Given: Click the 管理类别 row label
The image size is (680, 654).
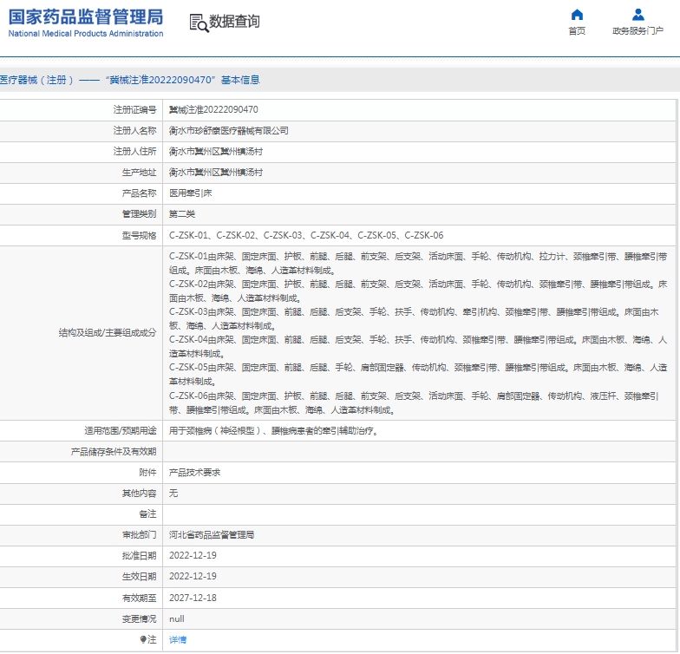Looking at the screenshot, I should pos(139,213).
